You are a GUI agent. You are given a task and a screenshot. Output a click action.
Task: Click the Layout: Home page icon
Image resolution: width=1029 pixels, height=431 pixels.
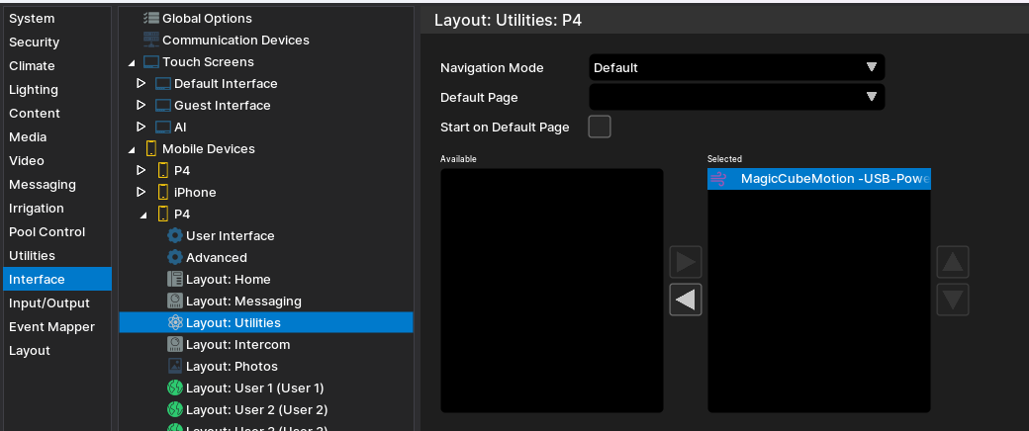click(175, 280)
